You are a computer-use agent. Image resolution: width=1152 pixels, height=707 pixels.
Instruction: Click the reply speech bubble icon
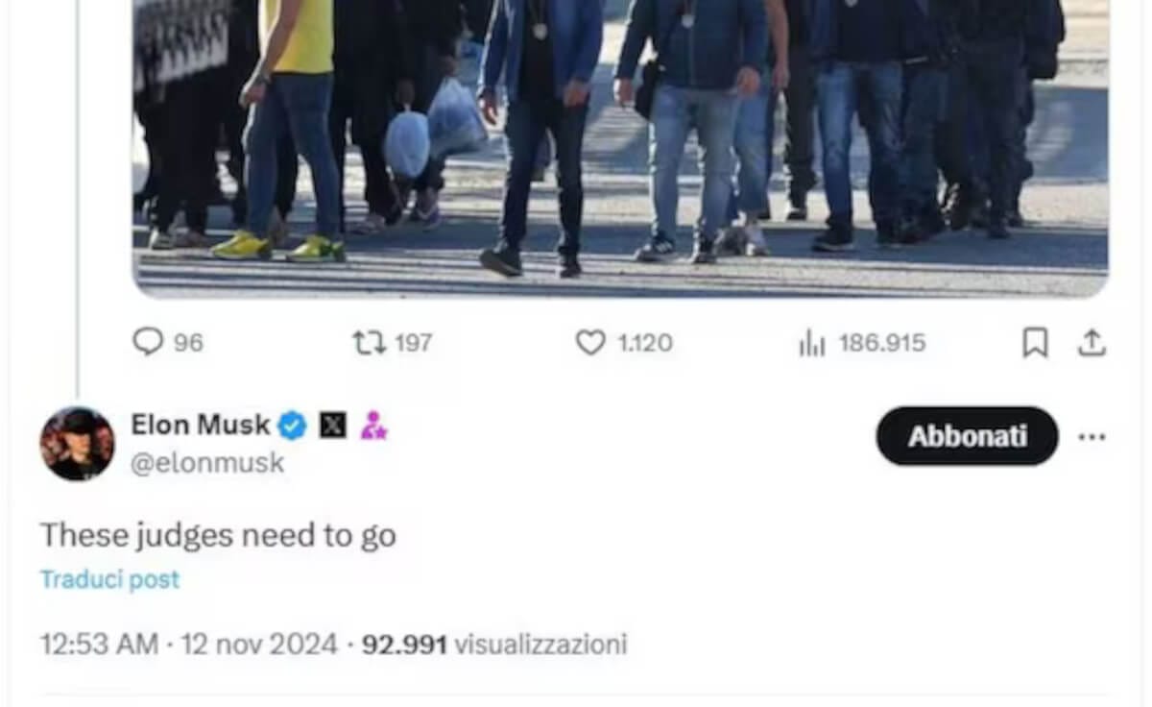click(147, 342)
